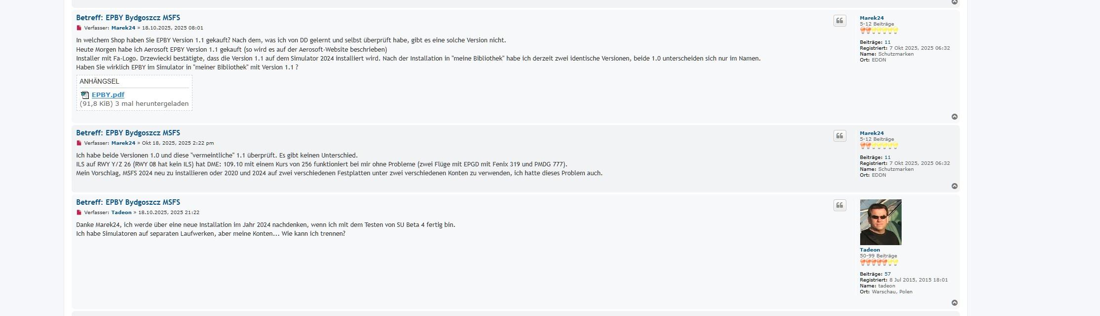Screen dimensions: 1100x316
Task: View Tadeon's 57 posts count link
Action: (887, 274)
